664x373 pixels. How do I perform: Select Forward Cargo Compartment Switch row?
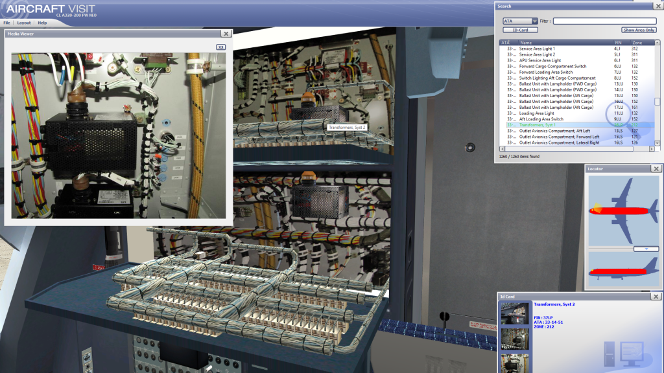coord(576,67)
